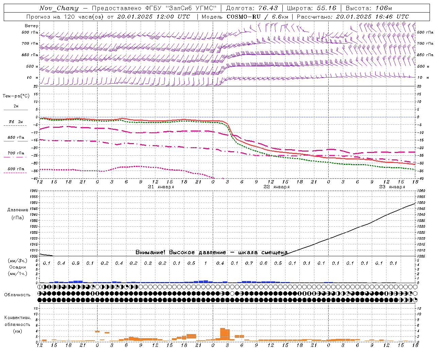Click the "Высота: 106м" header text

369,8
